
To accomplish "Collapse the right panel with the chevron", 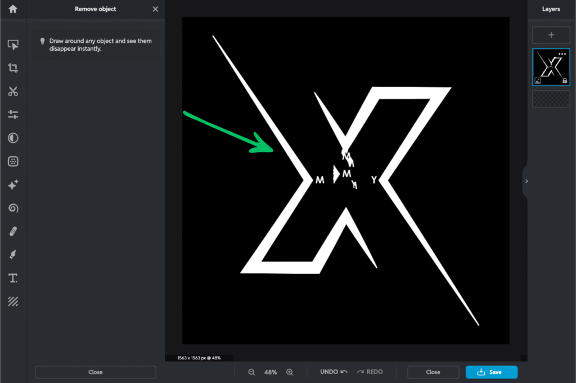I will [526, 181].
